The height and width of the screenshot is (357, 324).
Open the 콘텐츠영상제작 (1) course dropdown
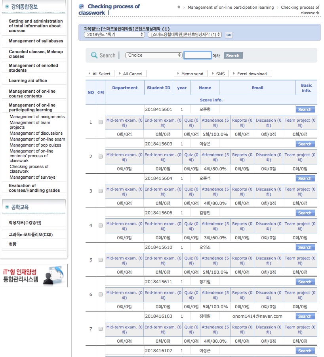pos(185,34)
